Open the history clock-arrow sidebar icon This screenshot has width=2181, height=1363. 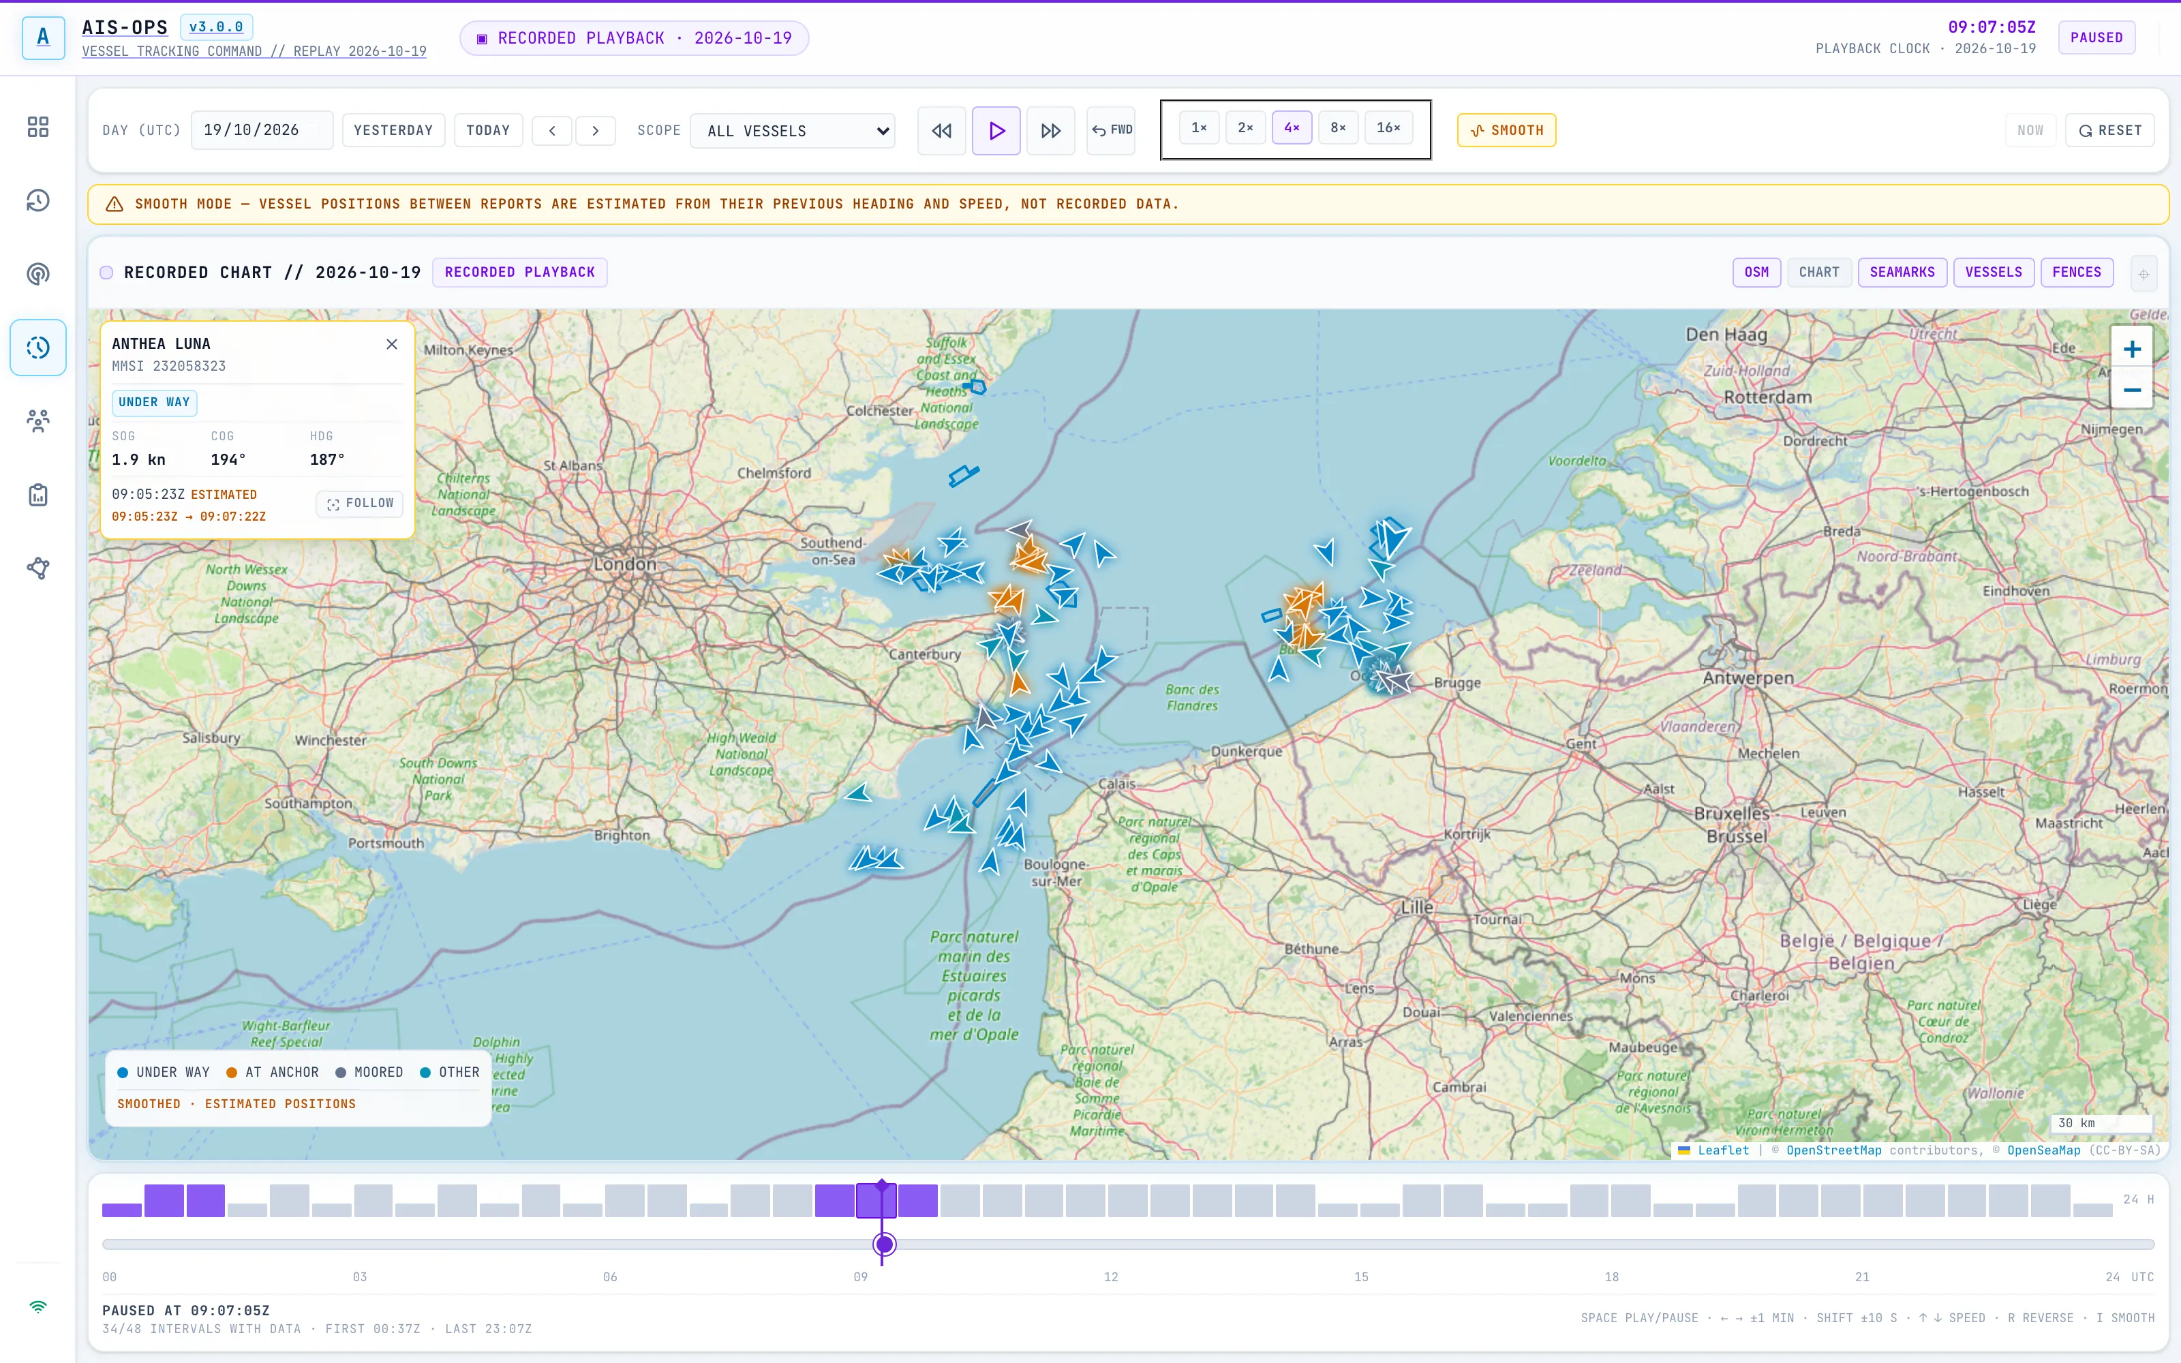pyautogui.click(x=38, y=200)
